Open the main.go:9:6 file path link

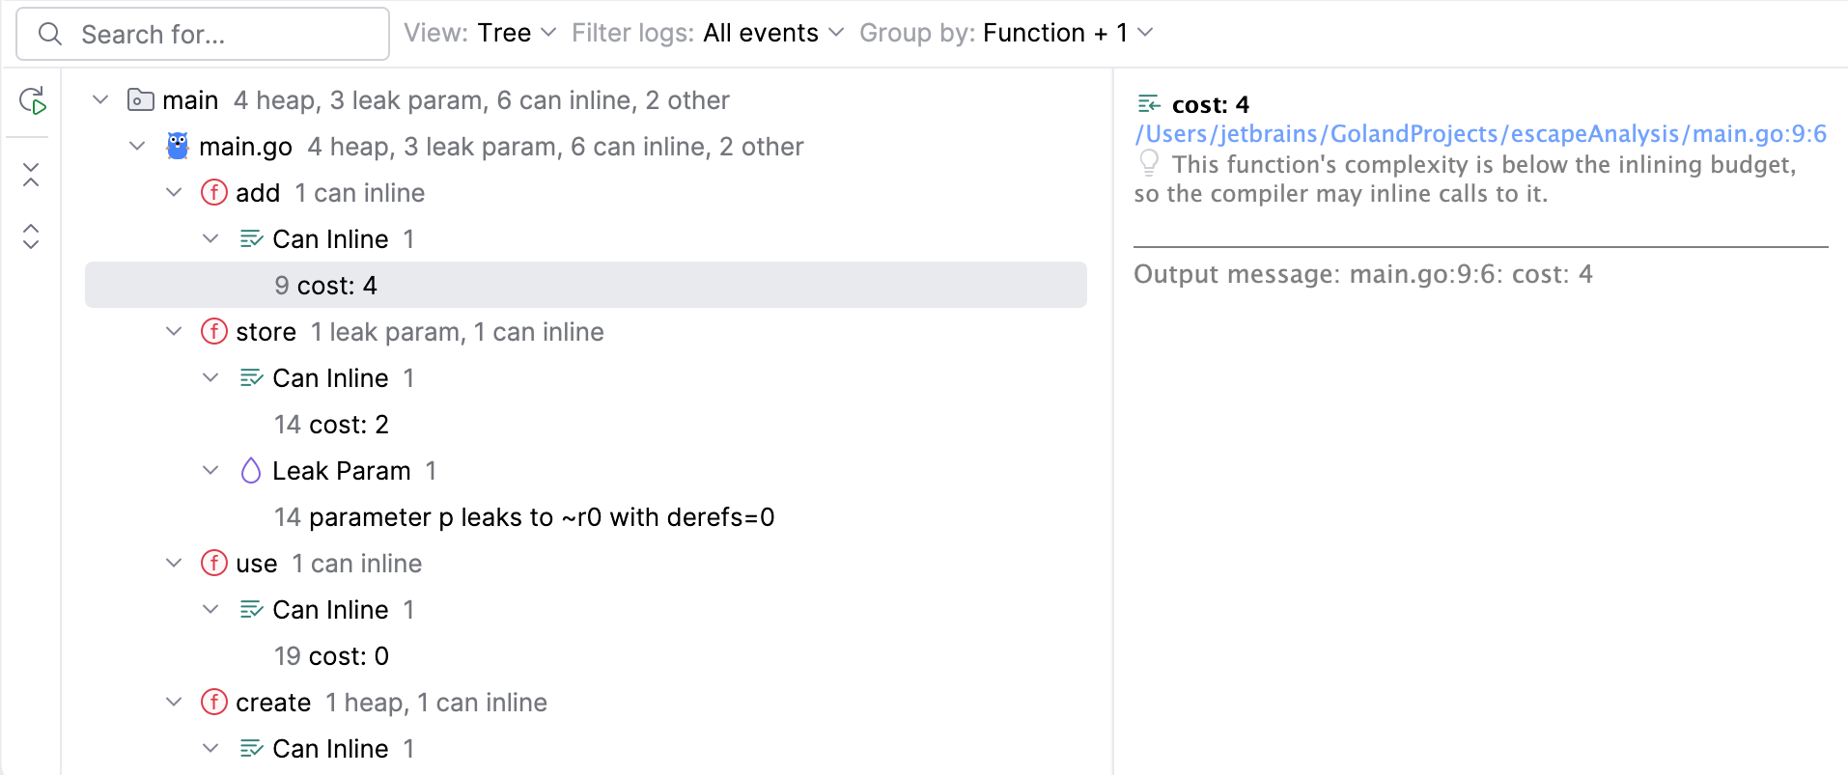(1480, 133)
